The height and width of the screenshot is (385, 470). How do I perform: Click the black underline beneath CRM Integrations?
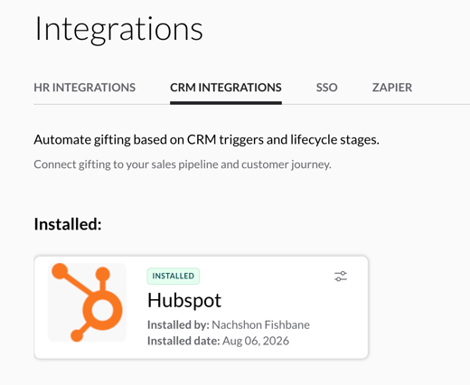coord(226,103)
